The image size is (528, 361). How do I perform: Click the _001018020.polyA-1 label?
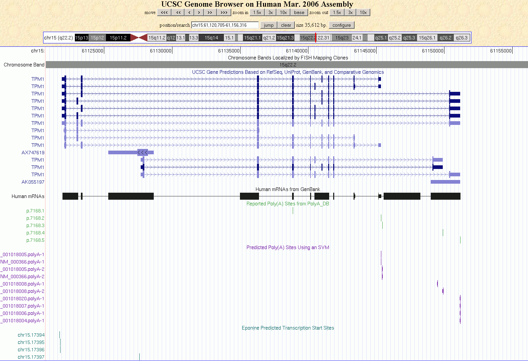click(22, 299)
